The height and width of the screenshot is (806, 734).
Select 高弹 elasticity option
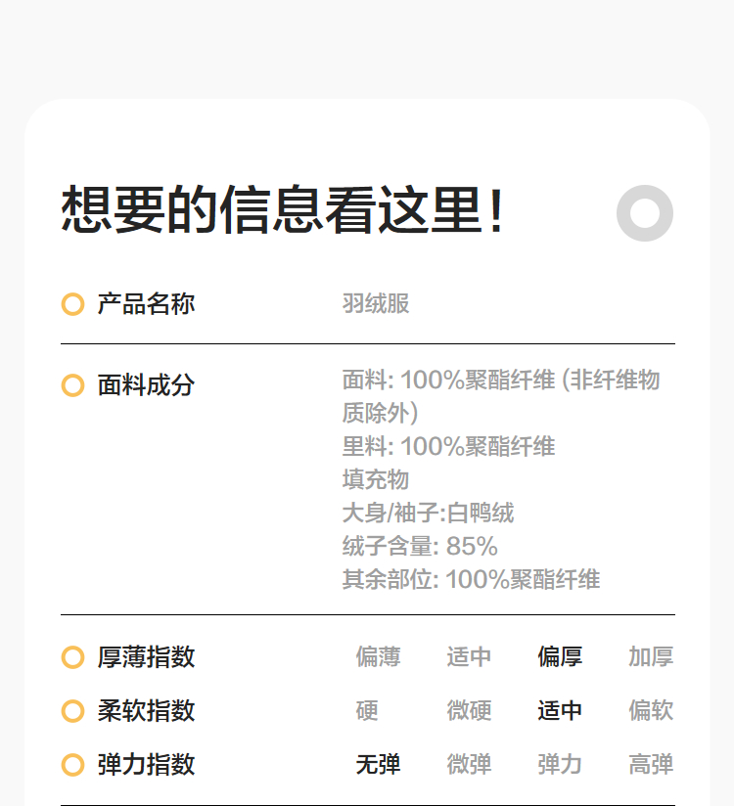pos(651,765)
